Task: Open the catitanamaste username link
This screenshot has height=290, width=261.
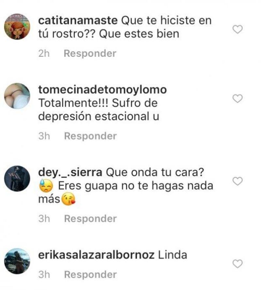Action: [x=78, y=20]
